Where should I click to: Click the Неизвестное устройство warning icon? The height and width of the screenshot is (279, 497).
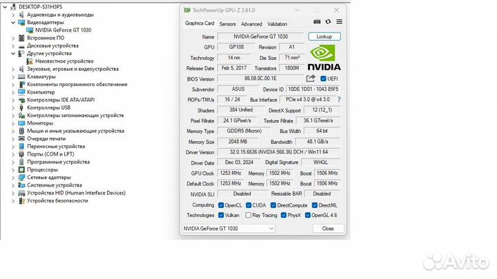pyautogui.click(x=30, y=61)
